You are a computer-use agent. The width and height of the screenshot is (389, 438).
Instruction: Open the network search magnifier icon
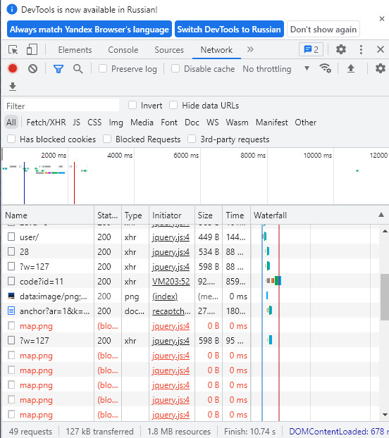click(x=78, y=69)
